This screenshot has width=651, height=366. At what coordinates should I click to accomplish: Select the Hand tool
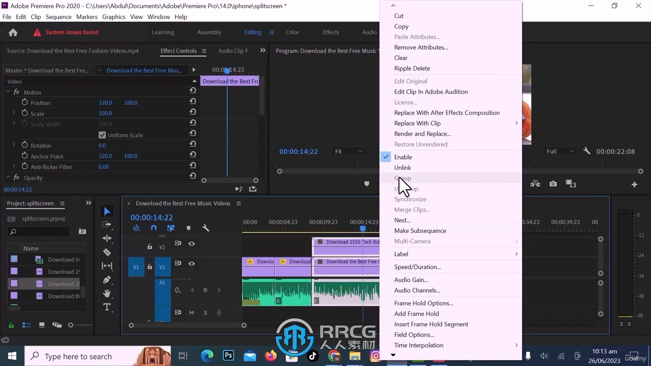[x=107, y=293]
